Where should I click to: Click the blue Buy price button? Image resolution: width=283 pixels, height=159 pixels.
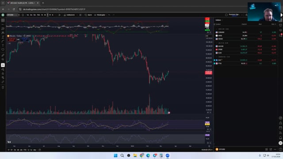pyautogui.click(x=24, y=39)
